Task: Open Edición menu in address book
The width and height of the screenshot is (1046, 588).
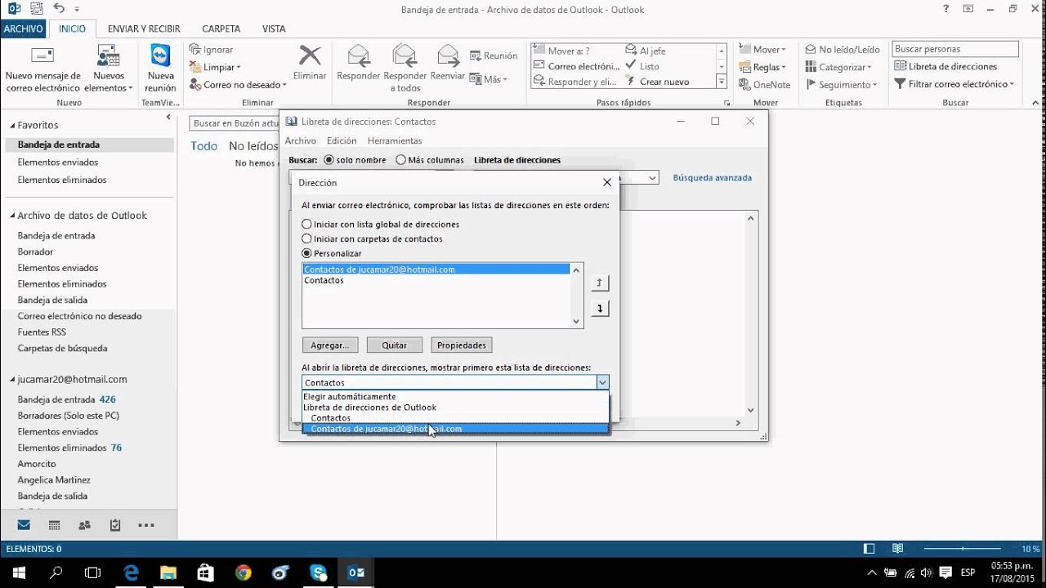Action: (x=342, y=140)
